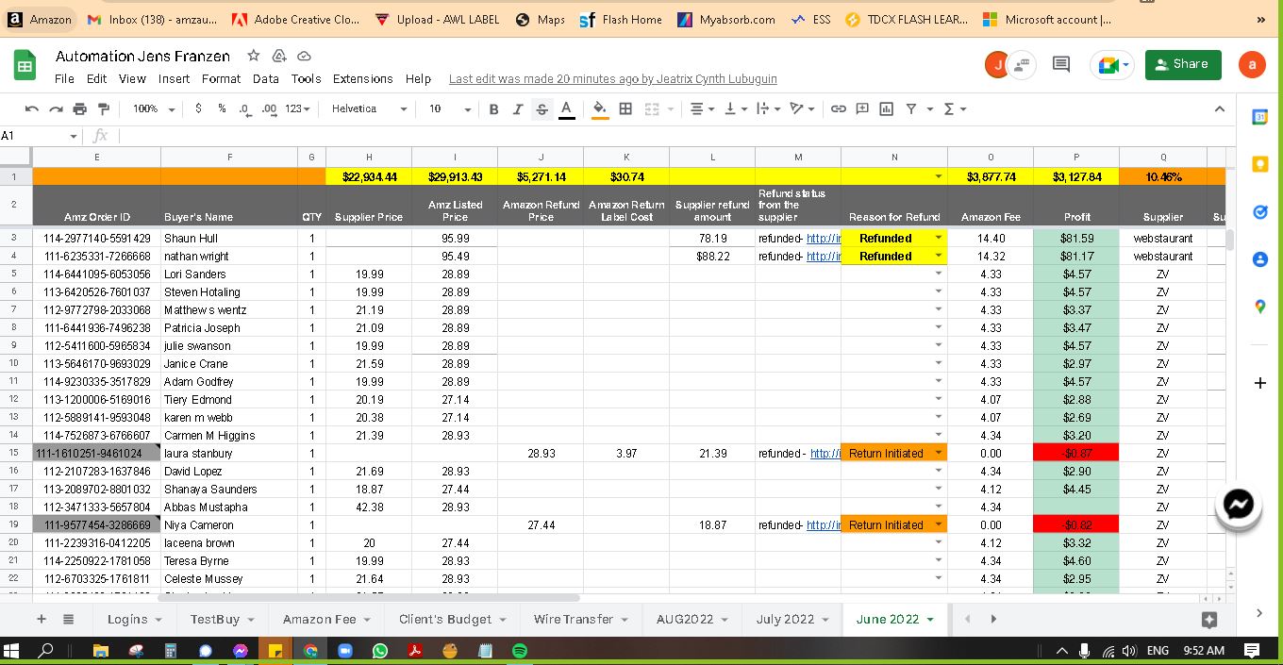Open Return Initiated dropdown for laura stanbury
The width and height of the screenshot is (1283, 665).
[x=939, y=454]
